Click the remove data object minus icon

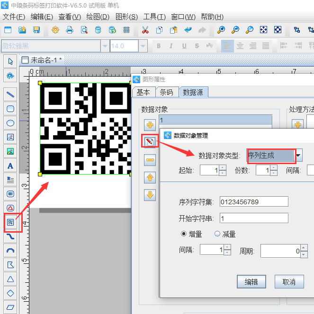click(150, 160)
